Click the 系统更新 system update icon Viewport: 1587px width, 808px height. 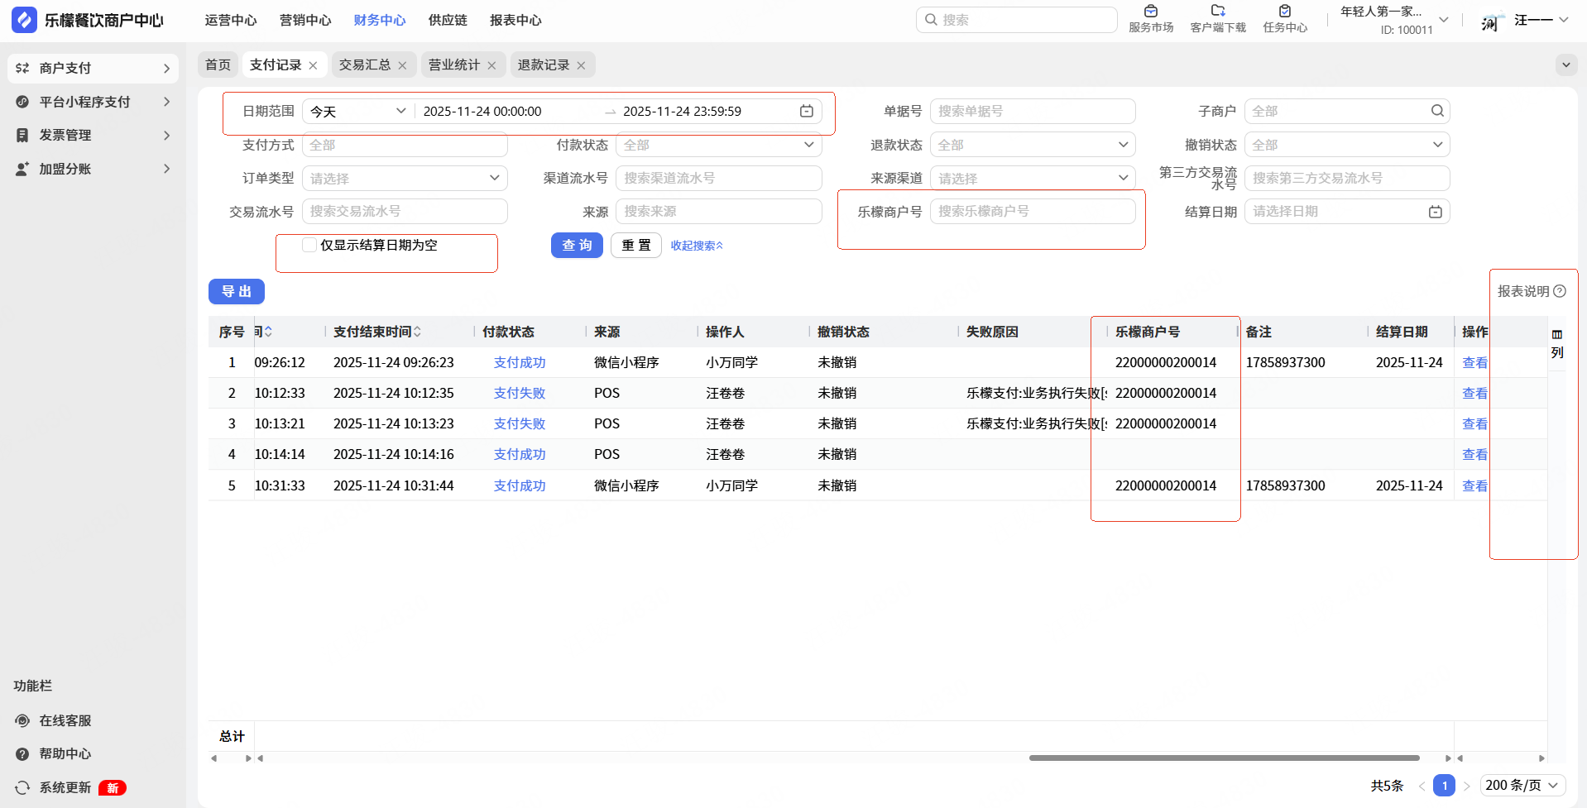pyautogui.click(x=22, y=787)
